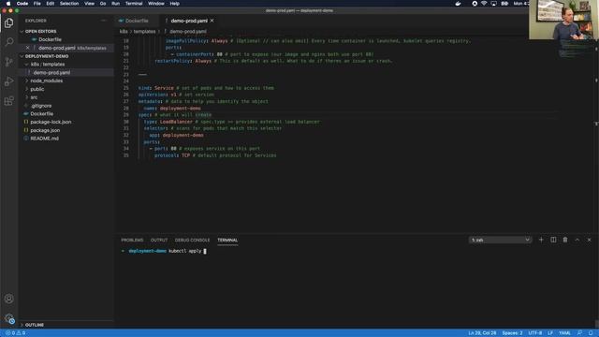
Task: Switch to the Debug Console tab
Action: [x=192, y=240]
